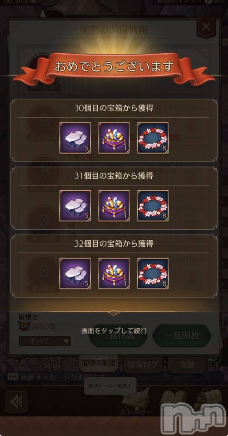The height and width of the screenshot is (436, 228).
Task: Open the すべて filter dropdown
Action: pos(45,341)
